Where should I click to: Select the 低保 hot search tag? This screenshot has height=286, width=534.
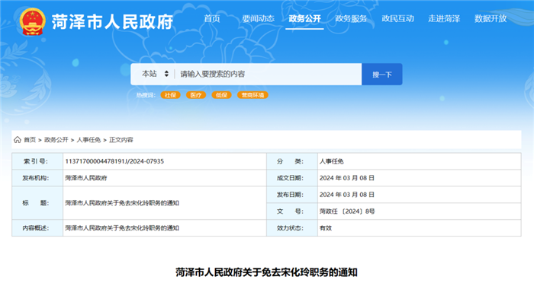click(x=221, y=95)
